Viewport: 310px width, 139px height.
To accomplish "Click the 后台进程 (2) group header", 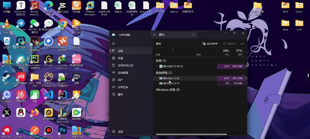I will (164, 73).
